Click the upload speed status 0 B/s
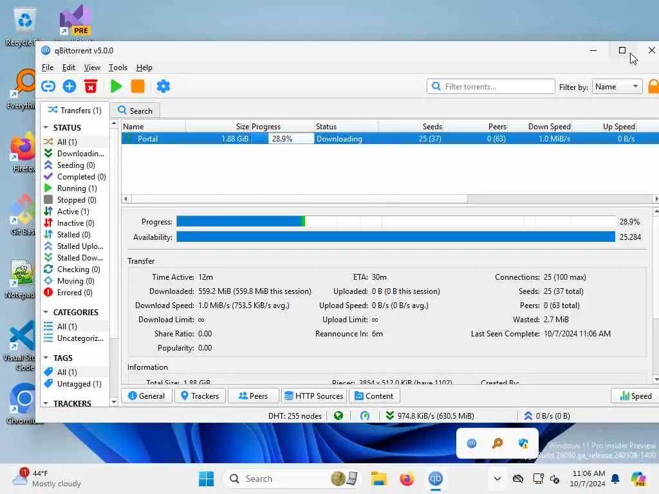 click(546, 416)
